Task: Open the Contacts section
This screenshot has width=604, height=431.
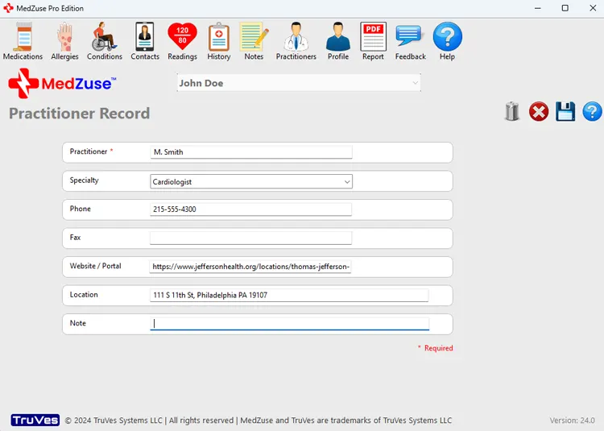Action: 145,41
